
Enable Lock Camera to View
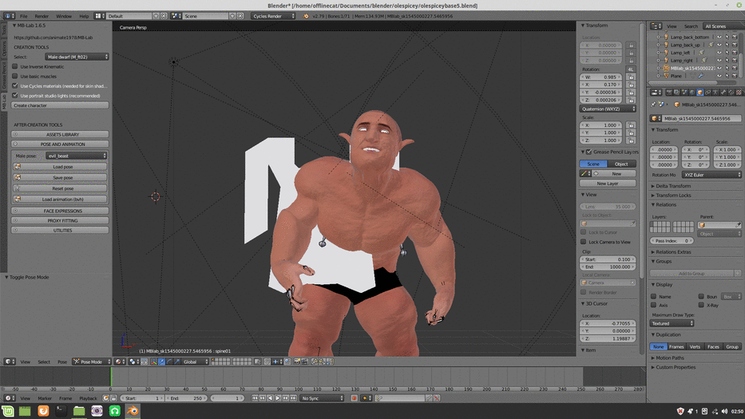pyautogui.click(x=584, y=242)
